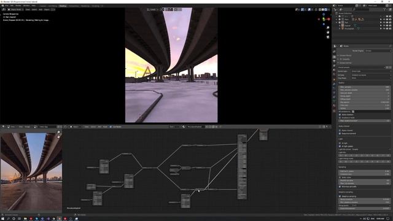Viewport: 393px width, 221px height.
Task: Open the Kernel type dropdown
Action: (371, 71)
